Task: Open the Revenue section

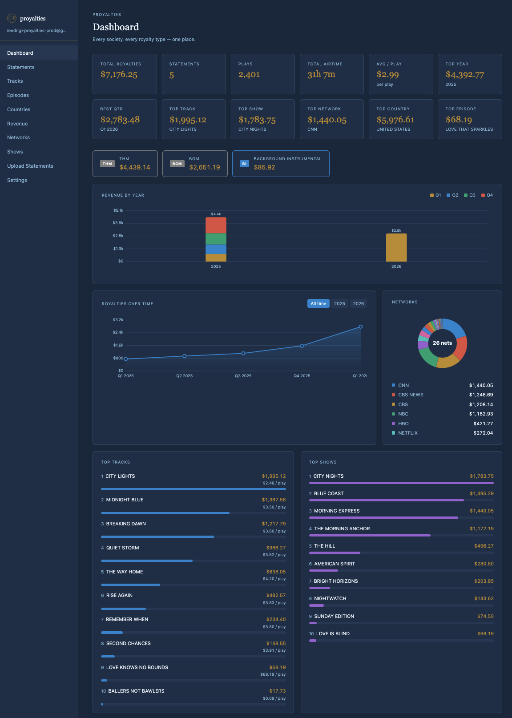Action: click(39, 124)
